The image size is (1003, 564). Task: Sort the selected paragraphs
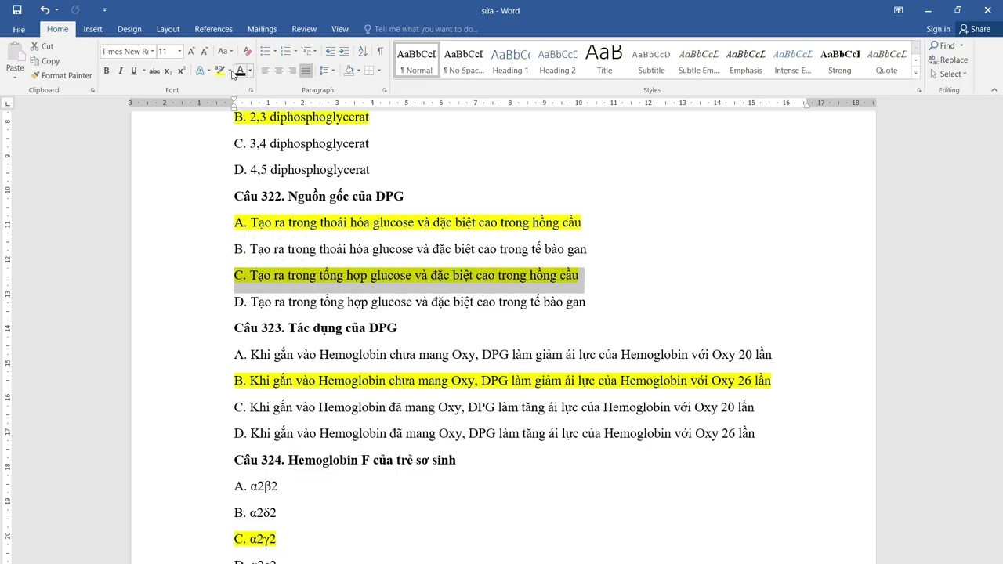[x=362, y=51]
